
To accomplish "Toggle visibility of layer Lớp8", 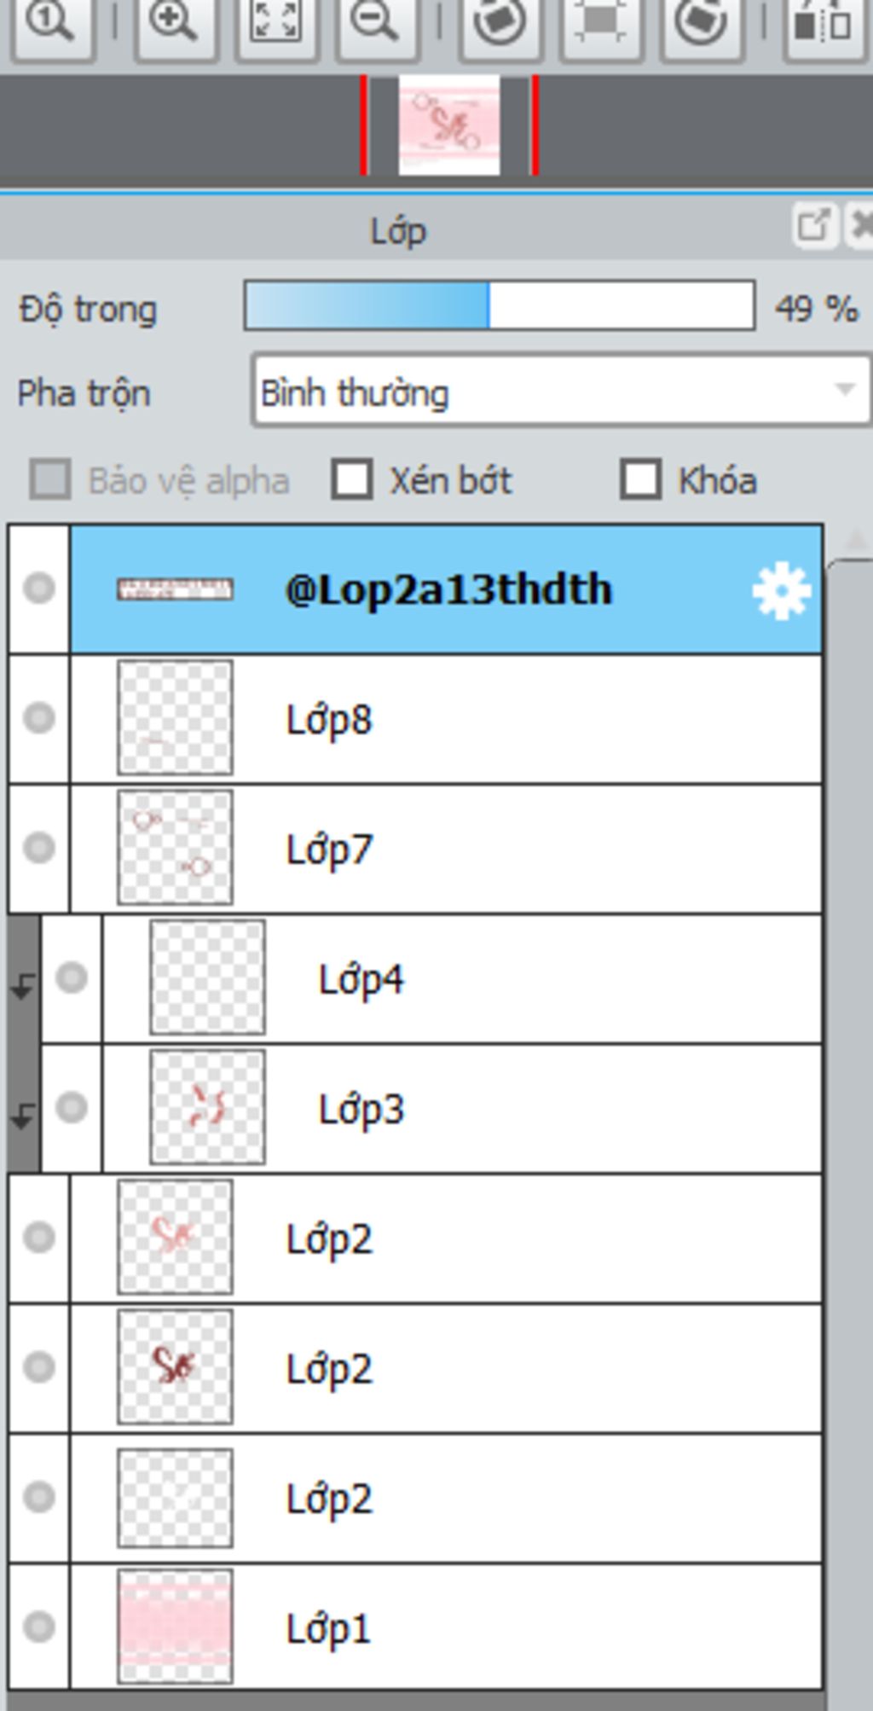I will click(x=39, y=718).
